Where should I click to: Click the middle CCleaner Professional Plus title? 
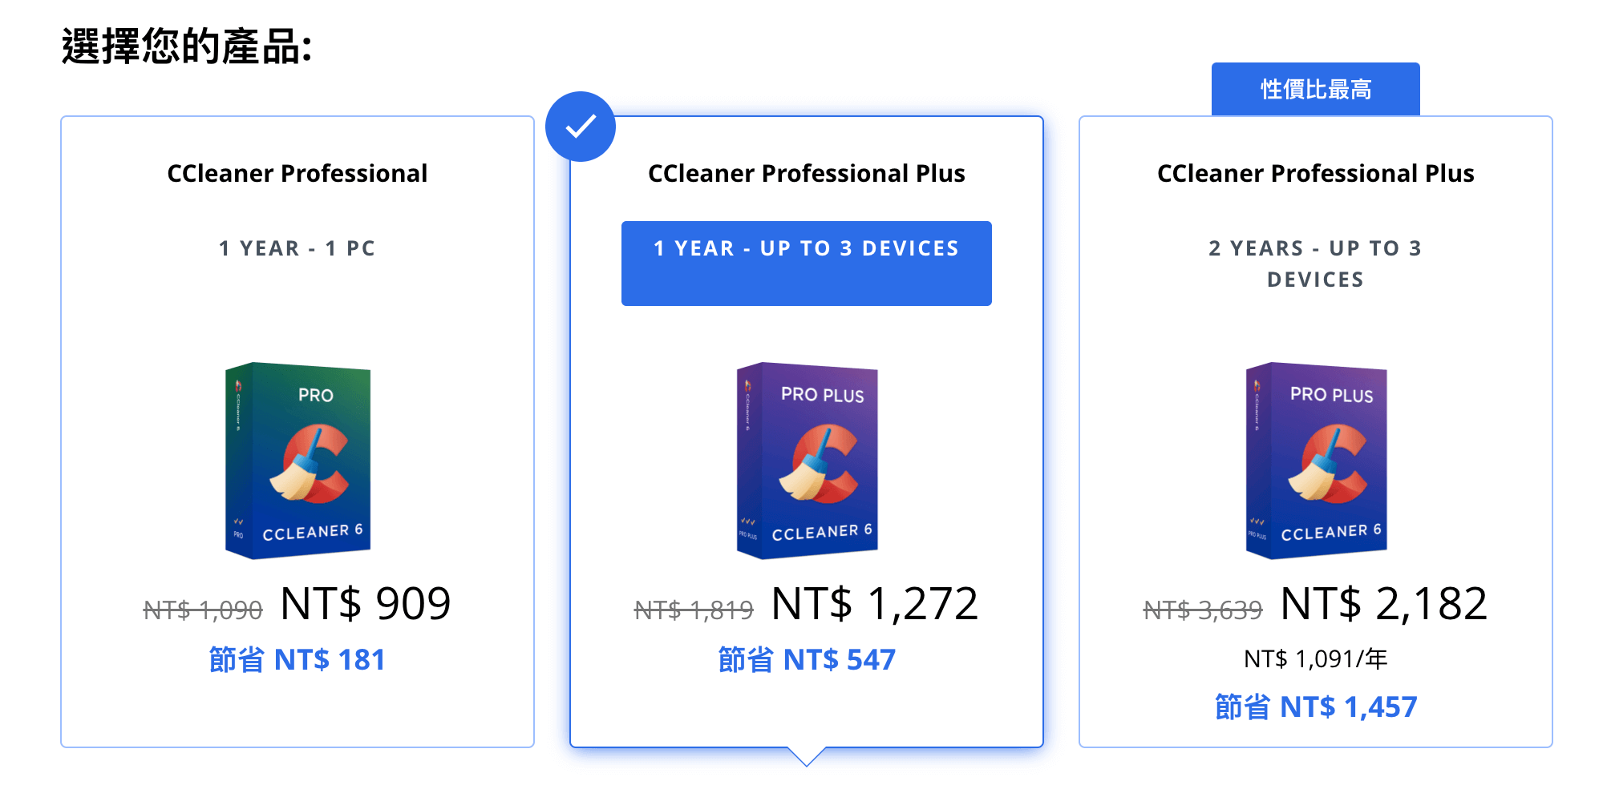807,173
